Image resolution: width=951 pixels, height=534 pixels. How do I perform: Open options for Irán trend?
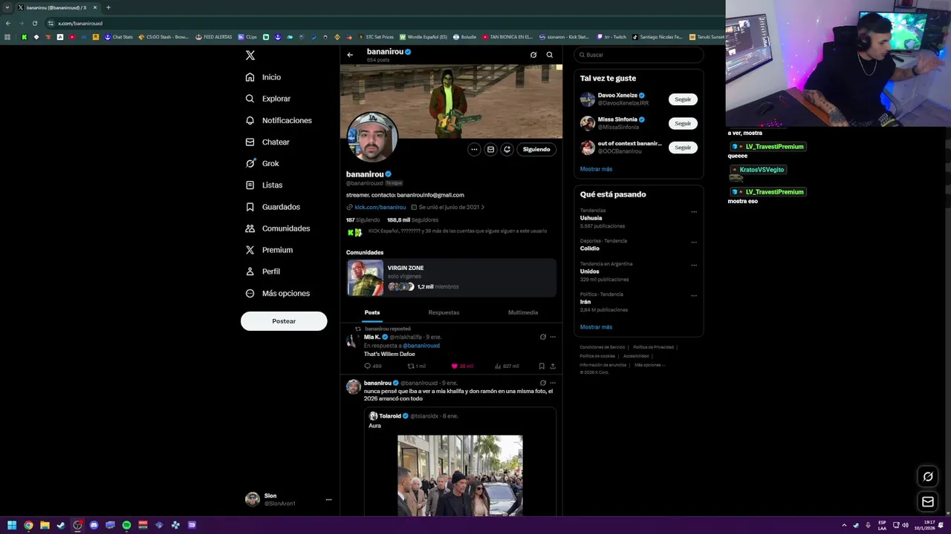[x=694, y=295]
